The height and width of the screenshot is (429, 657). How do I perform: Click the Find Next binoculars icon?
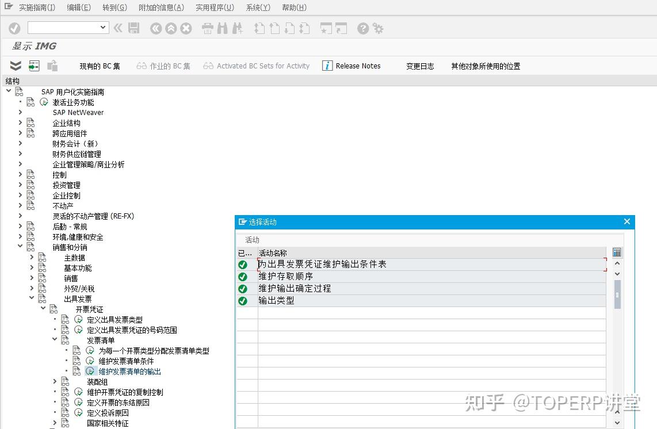[x=236, y=28]
